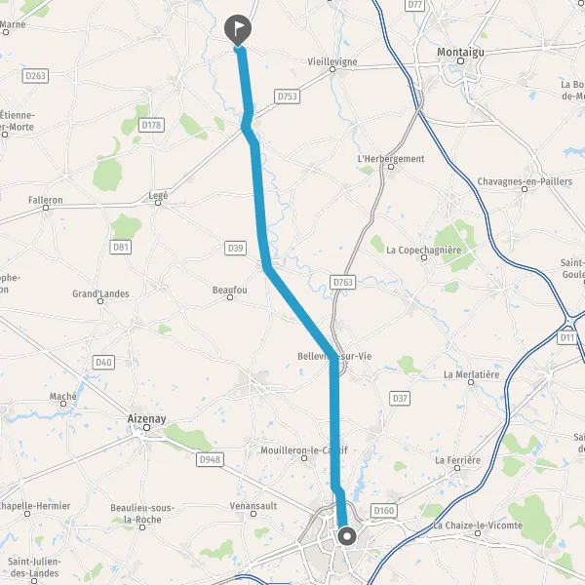Click the D81 road shield

(121, 247)
